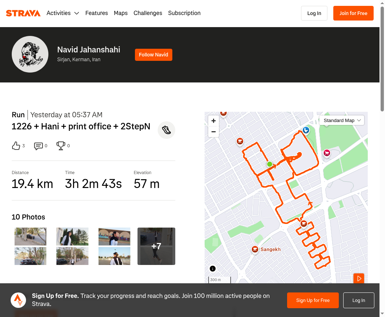Click the 3h 2m 43s time value

93,184
